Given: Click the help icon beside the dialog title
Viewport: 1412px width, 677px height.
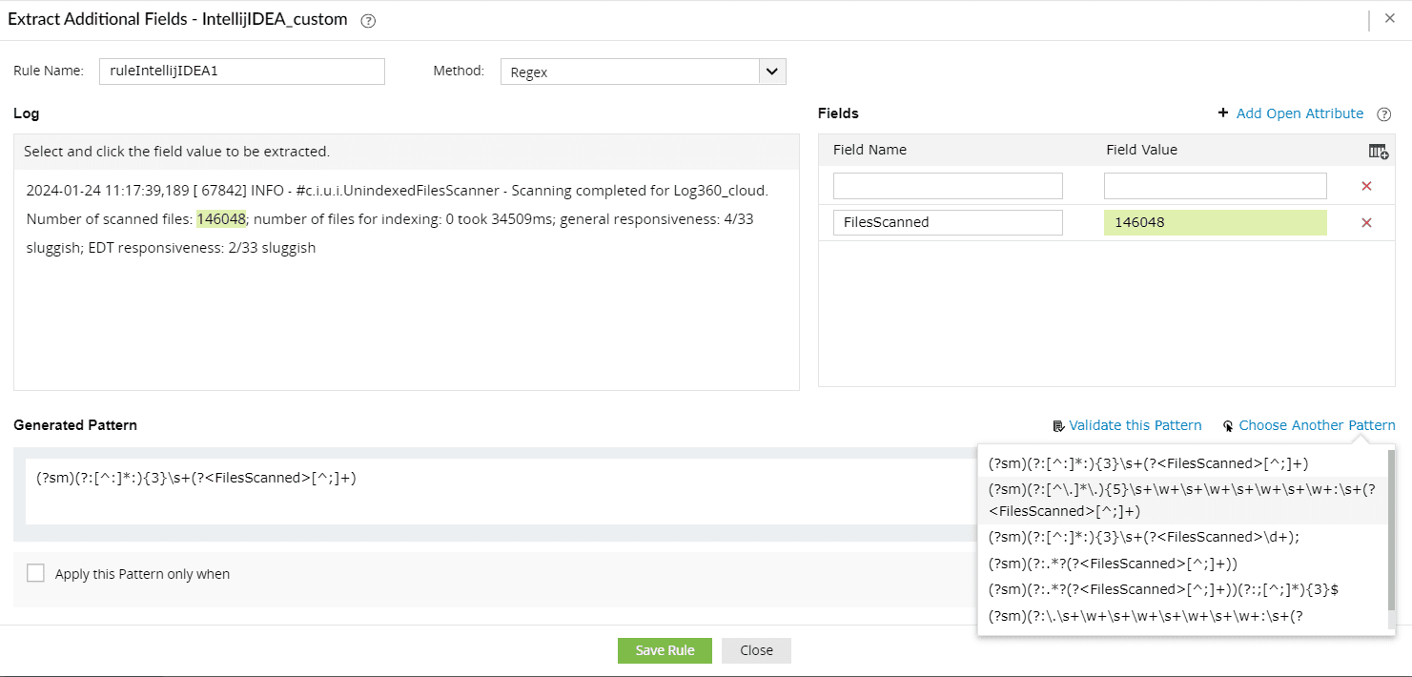Looking at the screenshot, I should pyautogui.click(x=368, y=21).
